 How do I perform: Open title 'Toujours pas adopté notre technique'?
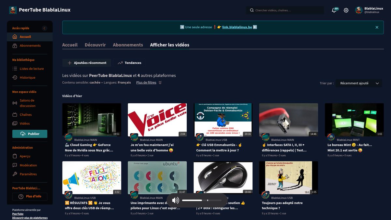282,205
